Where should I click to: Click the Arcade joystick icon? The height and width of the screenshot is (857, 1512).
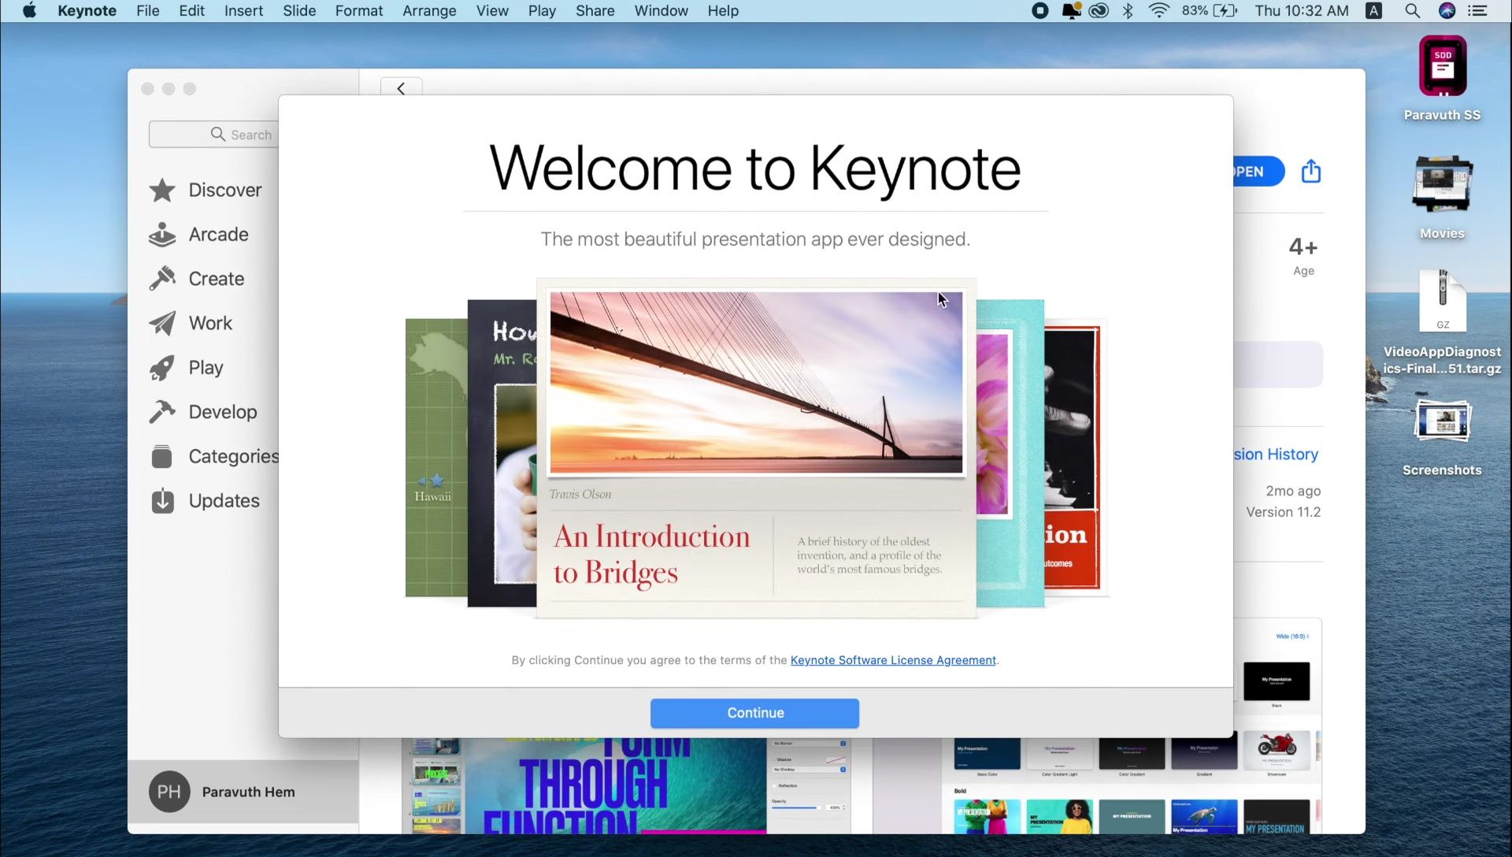click(162, 235)
